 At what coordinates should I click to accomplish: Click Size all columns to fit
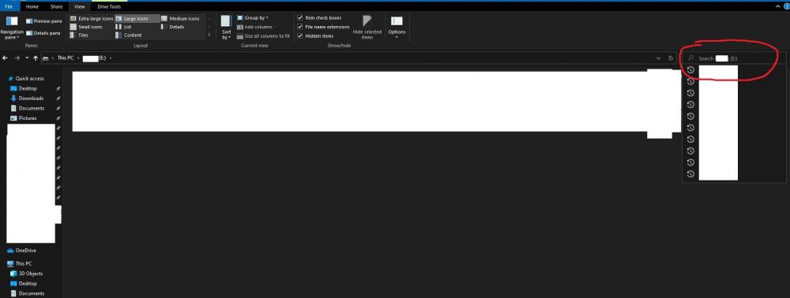[263, 35]
